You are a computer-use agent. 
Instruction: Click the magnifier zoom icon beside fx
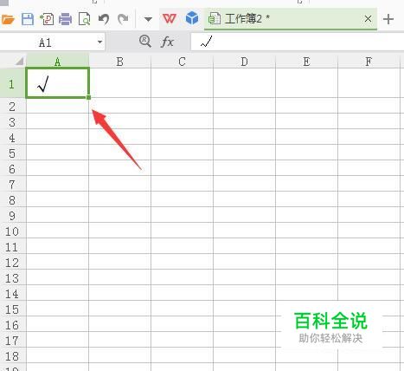[x=145, y=42]
